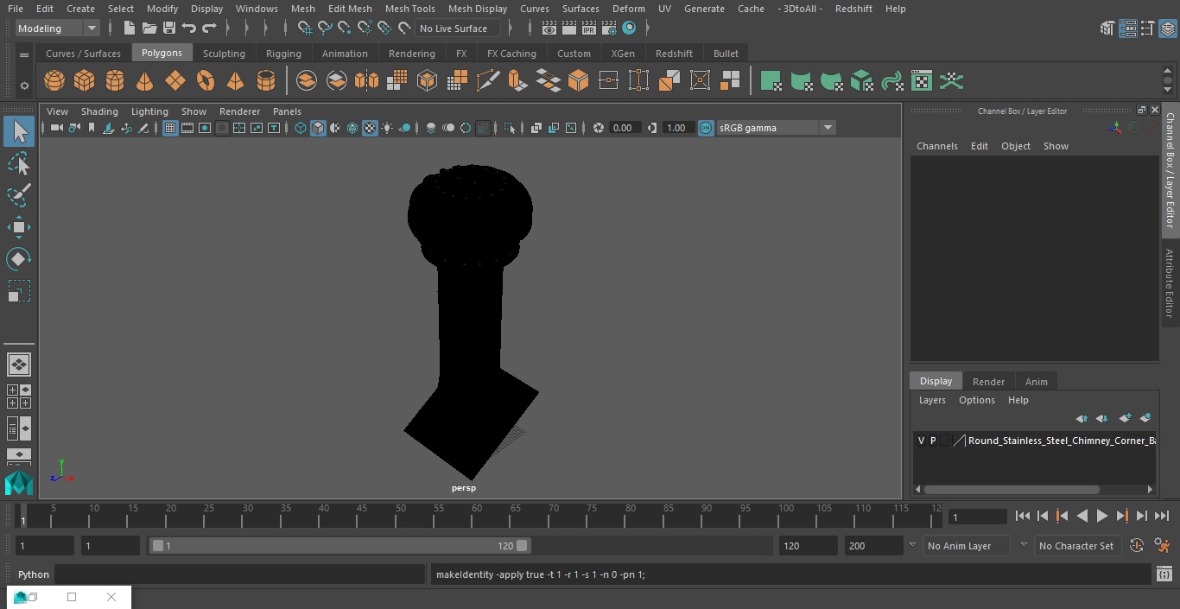Switch to the Sculpting shelf tab
Viewport: 1180px width, 609px height.
pyautogui.click(x=224, y=54)
